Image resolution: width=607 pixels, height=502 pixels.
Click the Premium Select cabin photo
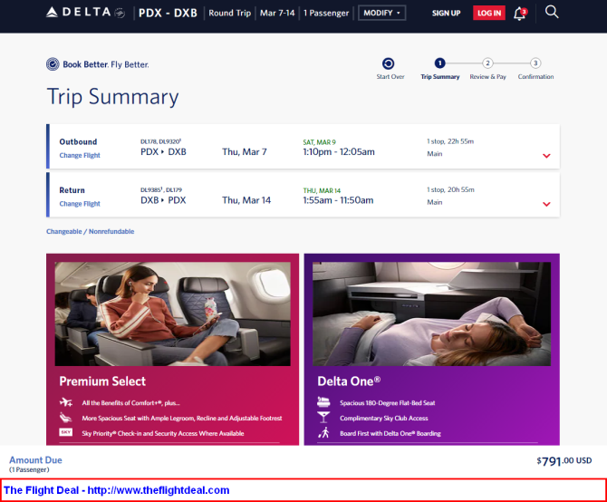[x=173, y=314]
